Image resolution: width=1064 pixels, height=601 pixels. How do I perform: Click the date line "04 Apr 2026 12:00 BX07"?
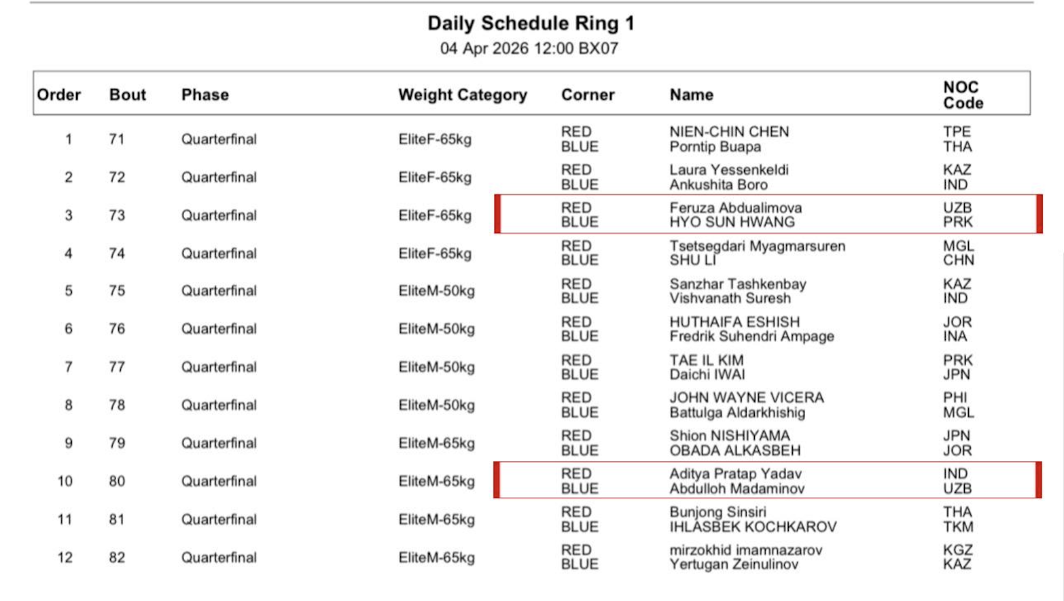point(529,48)
